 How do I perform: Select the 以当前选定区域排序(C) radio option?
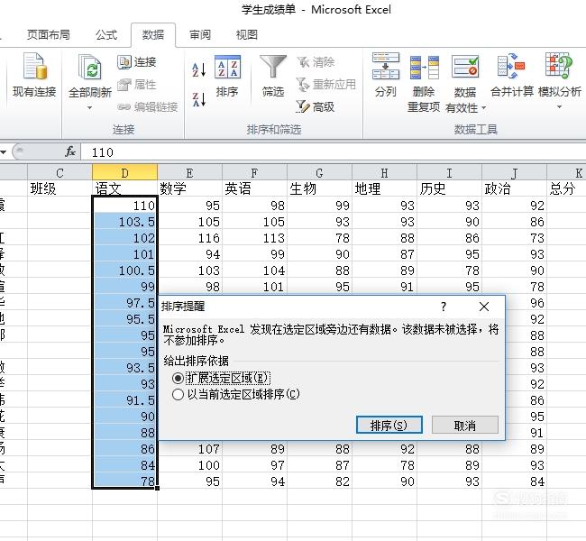178,394
